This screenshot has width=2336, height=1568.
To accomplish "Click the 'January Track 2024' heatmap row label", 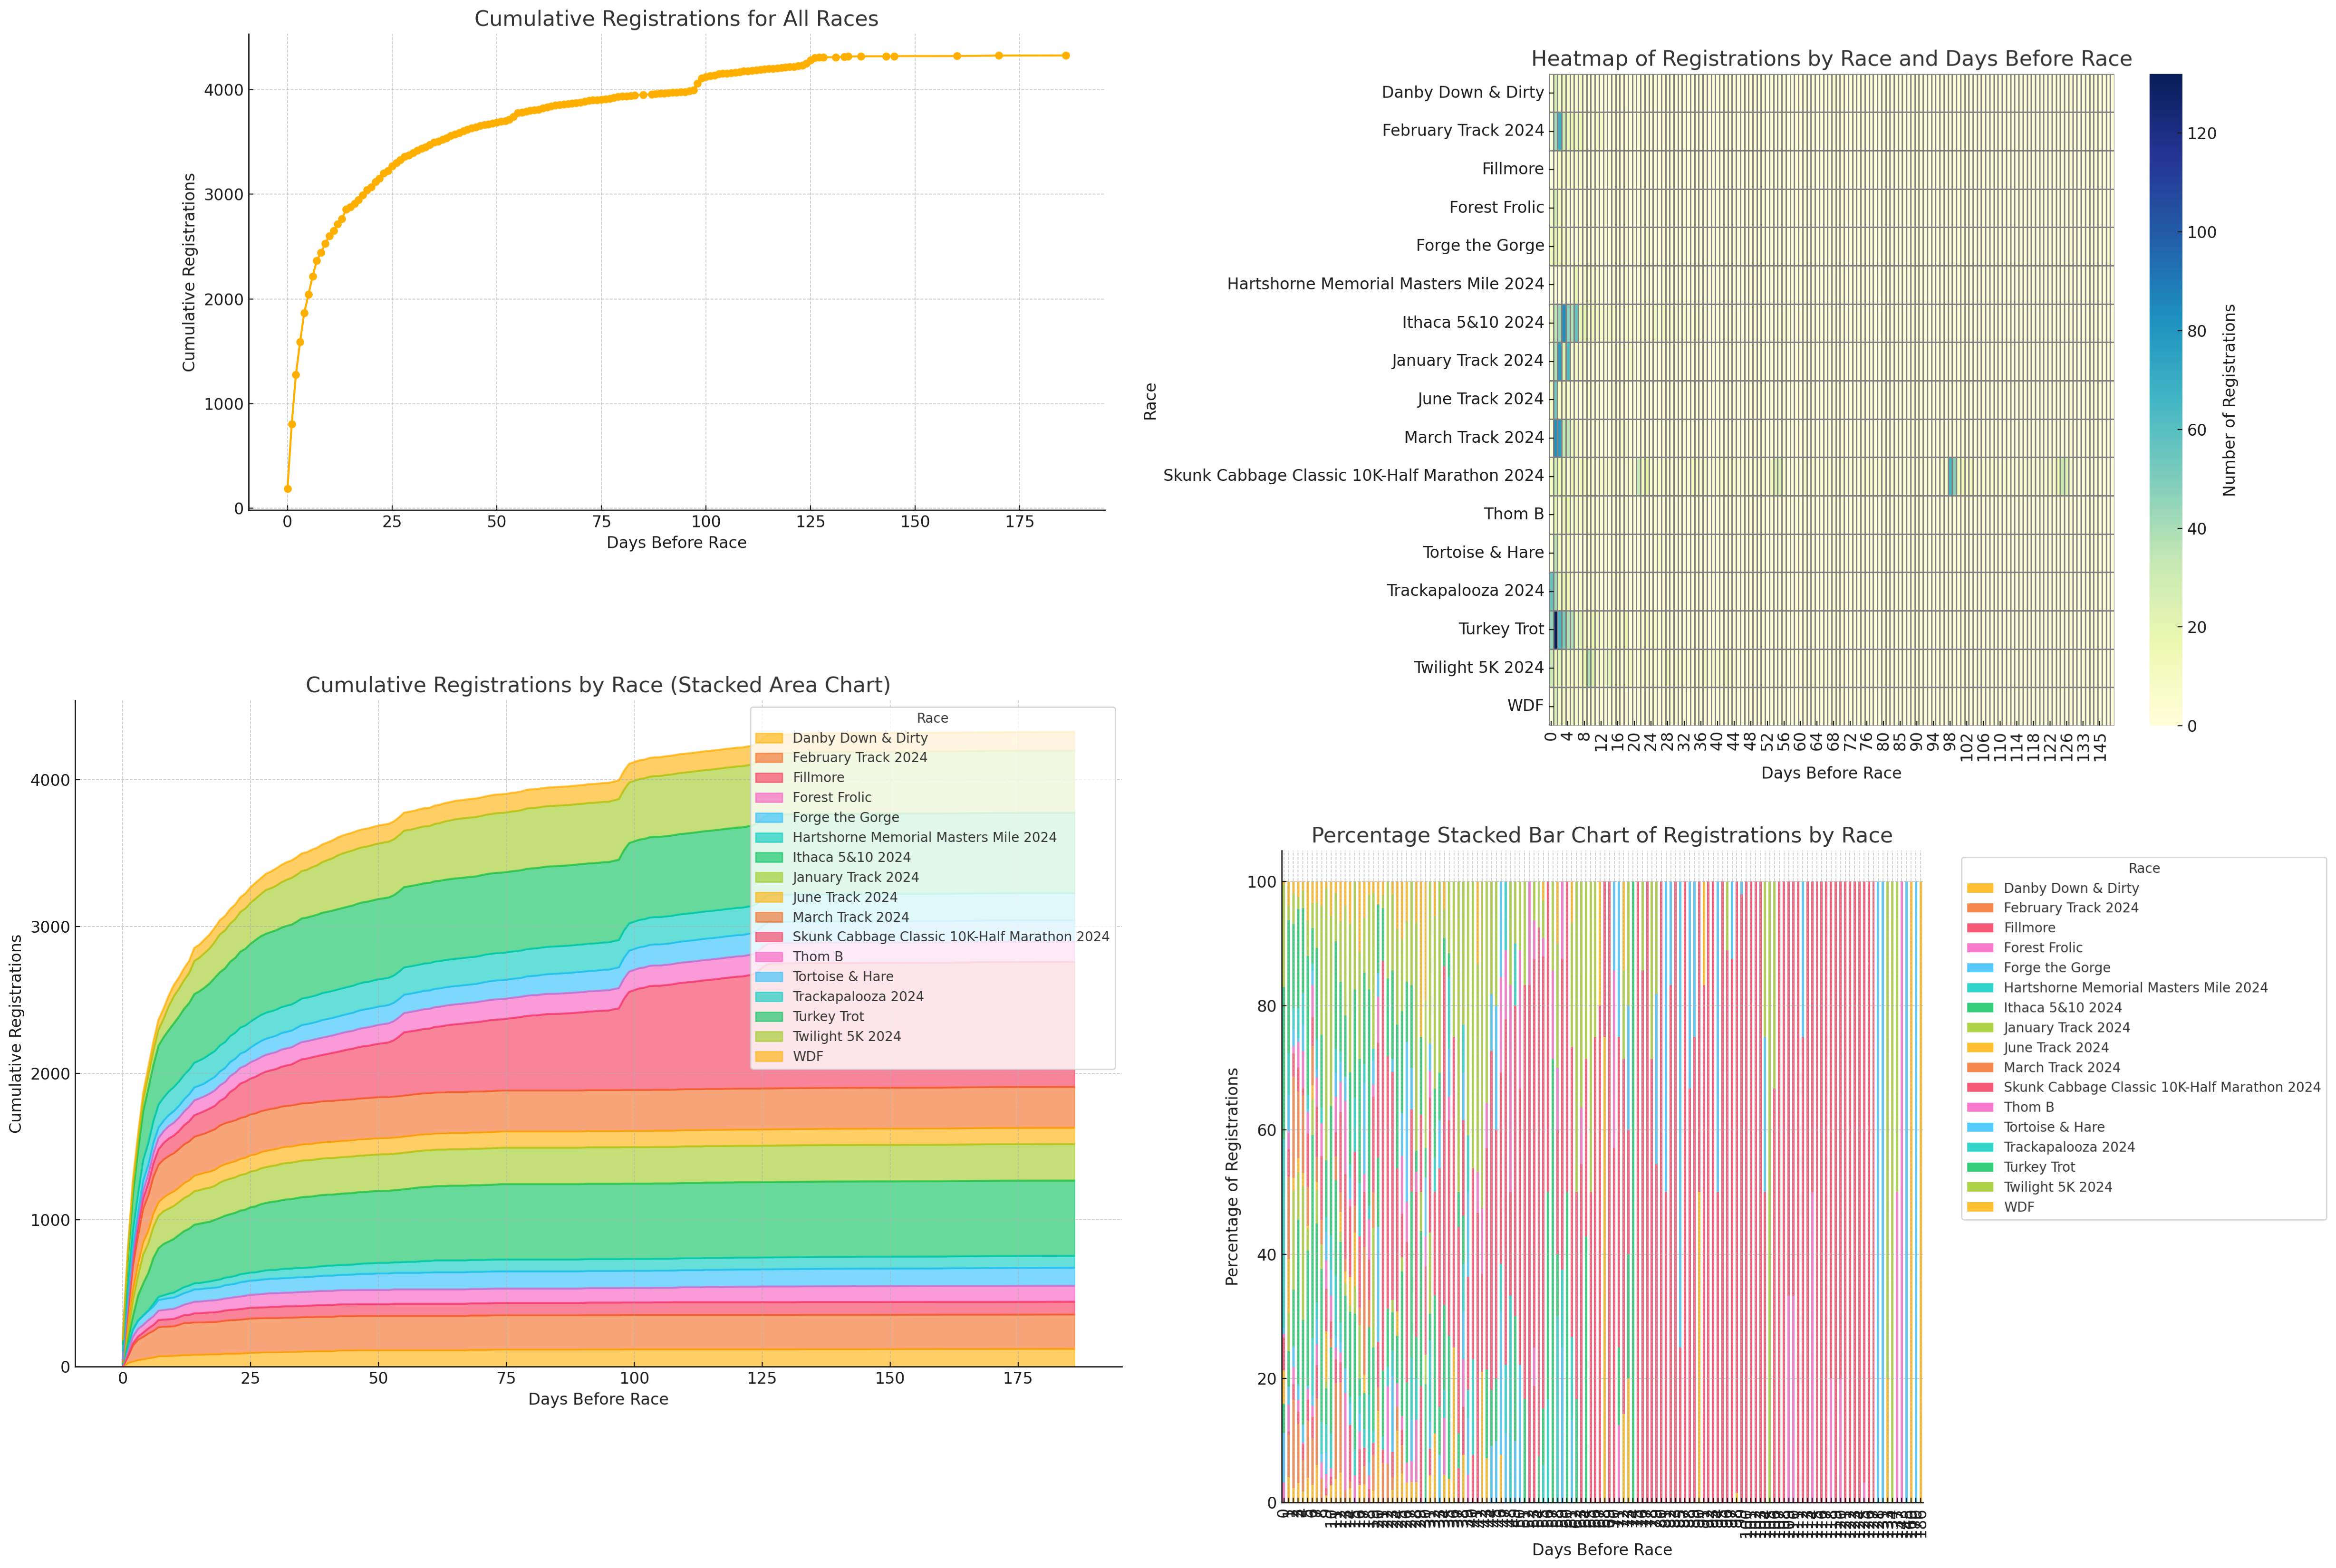I will (1467, 360).
